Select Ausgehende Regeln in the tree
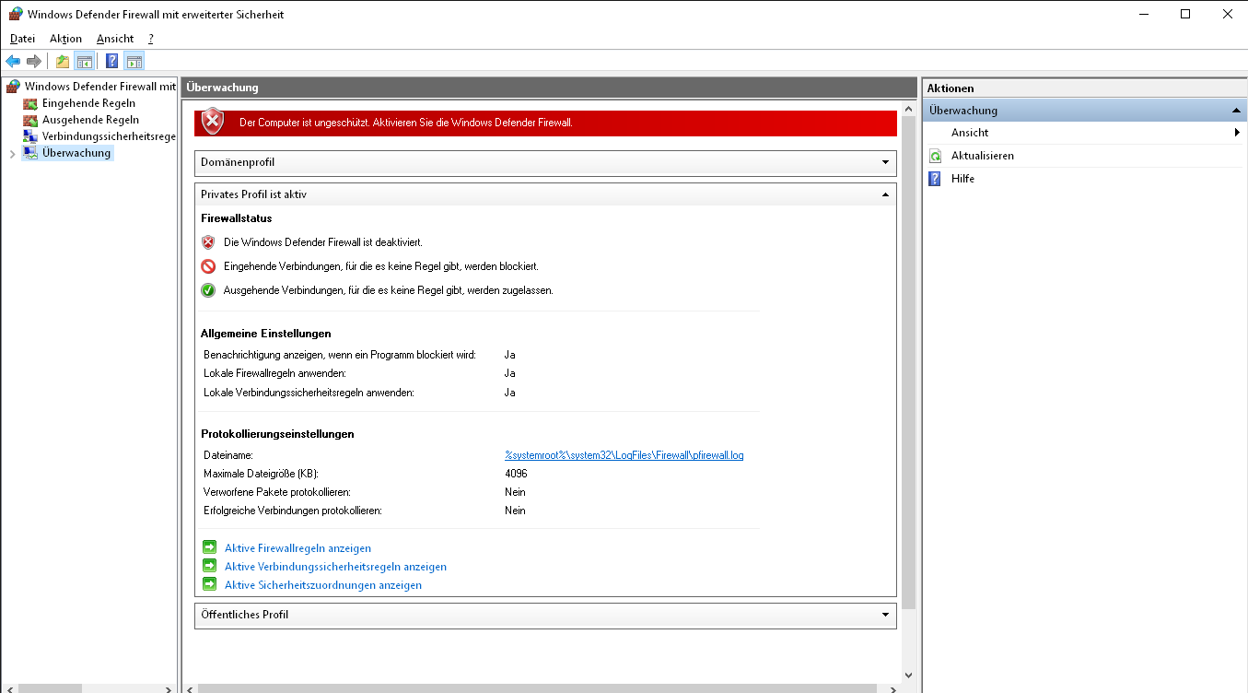1248x693 pixels. (90, 120)
